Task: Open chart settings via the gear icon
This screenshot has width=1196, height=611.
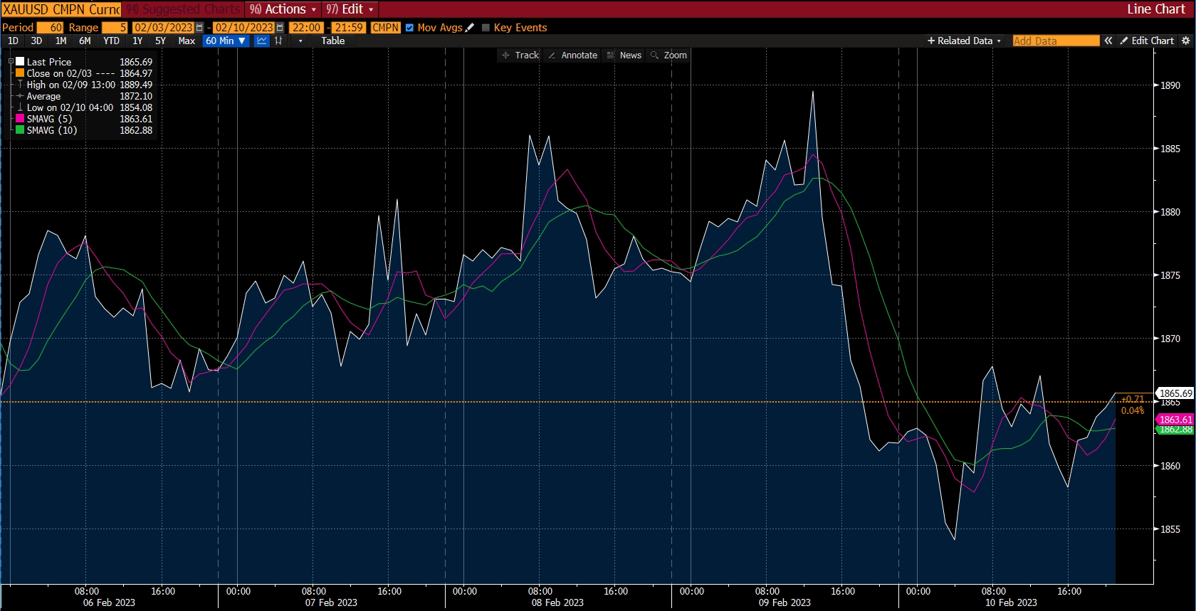Action: pos(1185,41)
